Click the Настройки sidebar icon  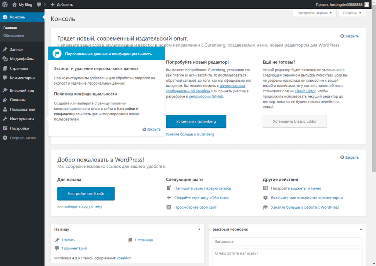coord(5,128)
